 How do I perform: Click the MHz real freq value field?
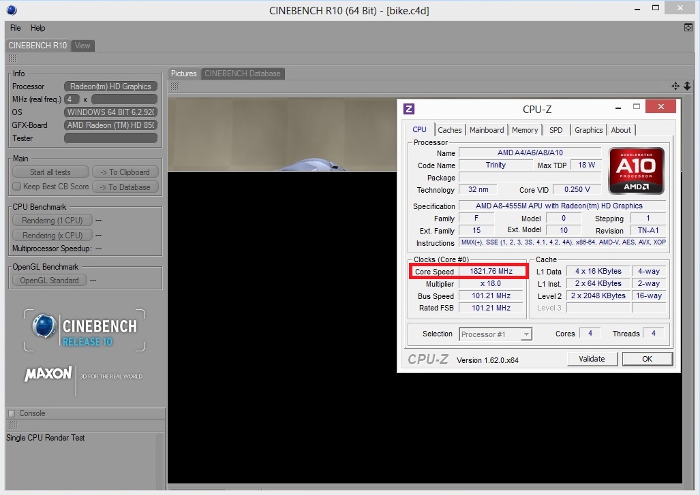pos(125,99)
